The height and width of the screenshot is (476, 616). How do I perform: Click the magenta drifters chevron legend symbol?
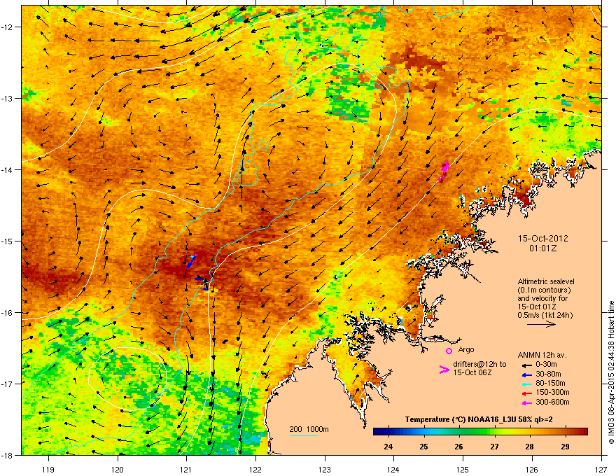(x=444, y=370)
